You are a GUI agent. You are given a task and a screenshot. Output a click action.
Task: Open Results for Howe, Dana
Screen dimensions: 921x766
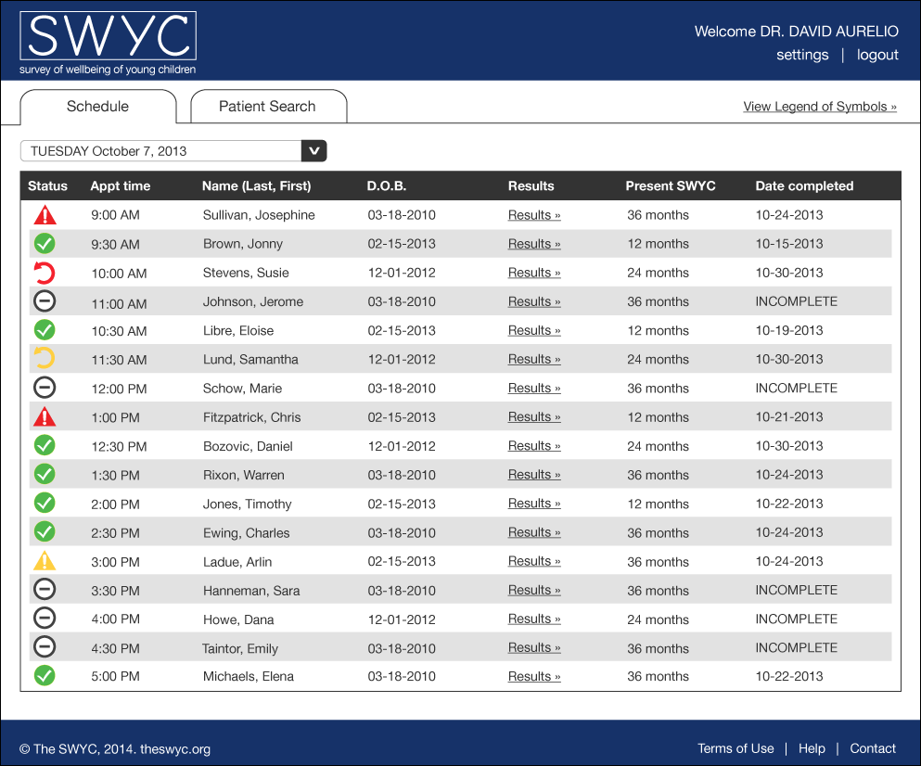pyautogui.click(x=534, y=619)
